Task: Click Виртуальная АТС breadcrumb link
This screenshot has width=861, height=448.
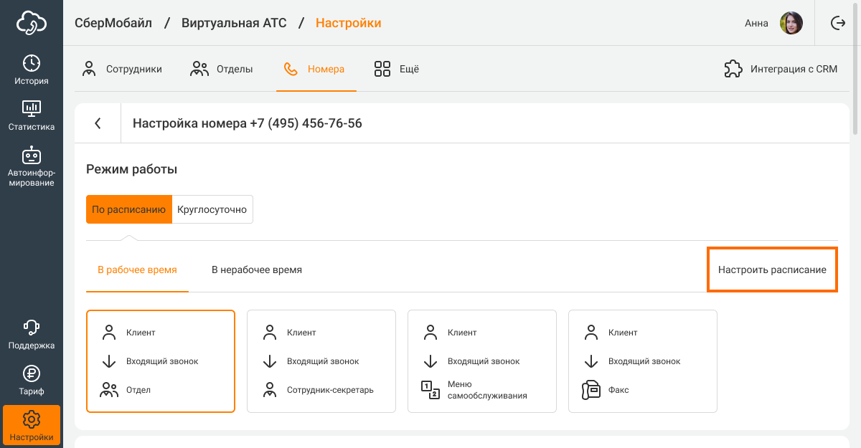Action: tap(234, 23)
